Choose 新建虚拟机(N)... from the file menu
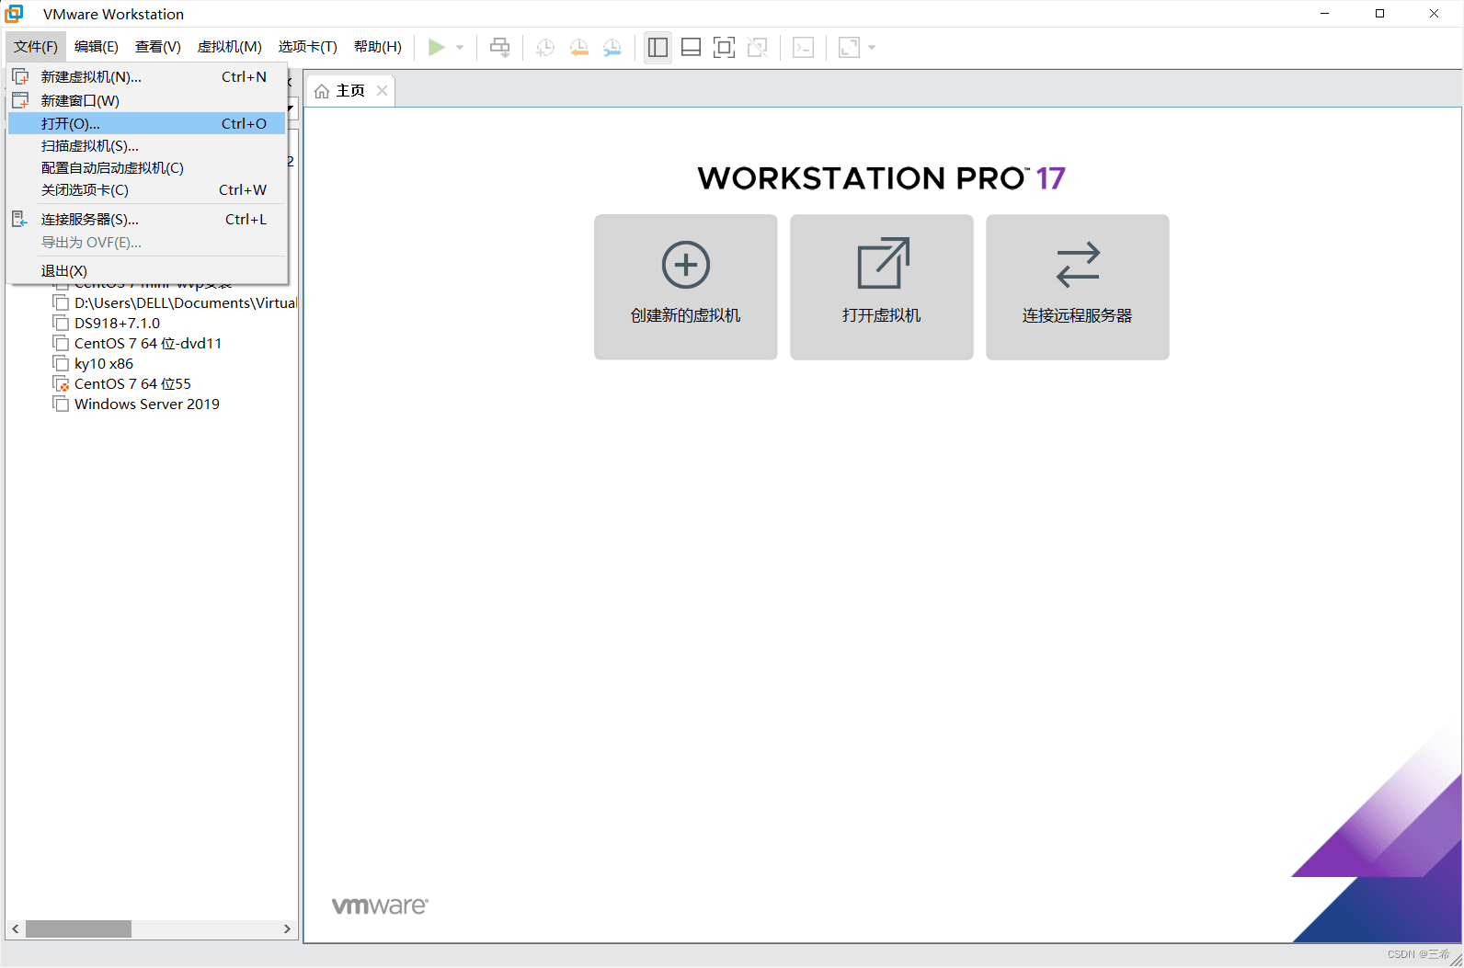The width and height of the screenshot is (1464, 968). click(147, 77)
